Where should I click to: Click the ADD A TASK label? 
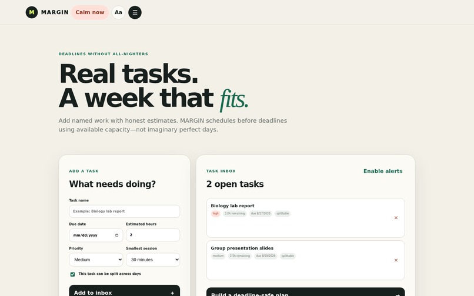pyautogui.click(x=84, y=171)
